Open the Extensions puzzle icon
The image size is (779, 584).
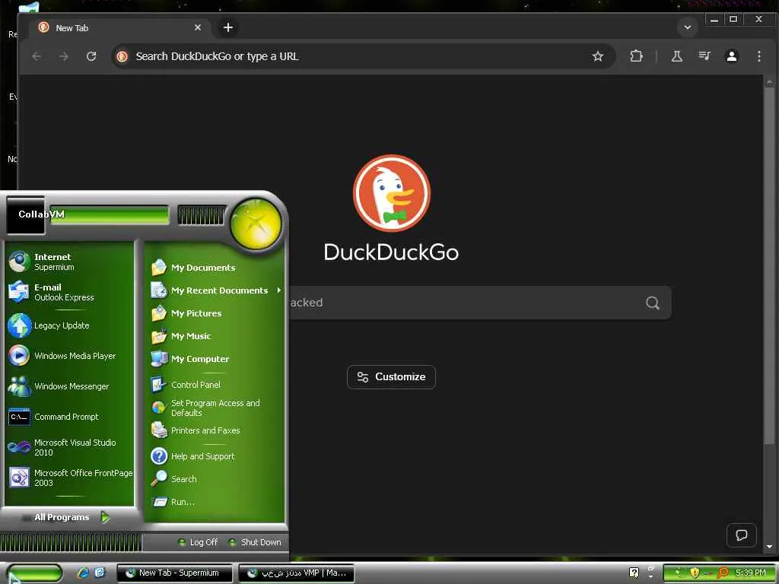(x=637, y=56)
